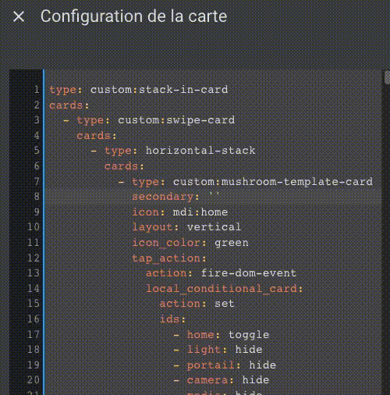The image size is (390, 395).
Task: Click 'vertical' layout value on line 10
Action: (x=214, y=227)
